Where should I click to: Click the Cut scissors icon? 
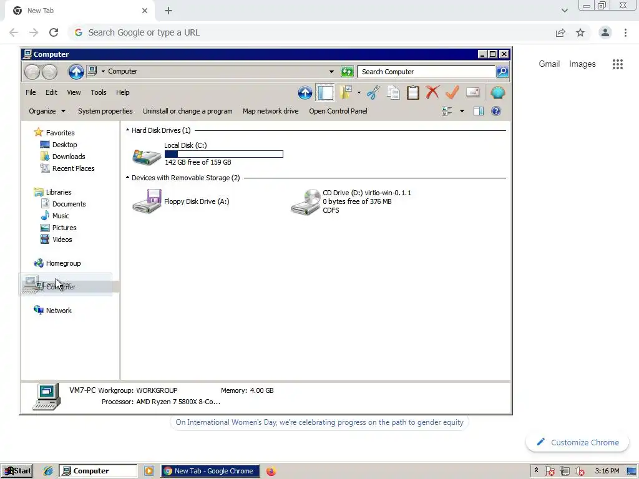pos(373,93)
